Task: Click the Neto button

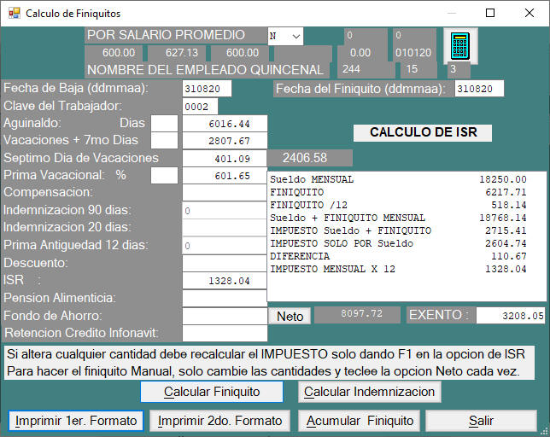Action: [x=290, y=316]
